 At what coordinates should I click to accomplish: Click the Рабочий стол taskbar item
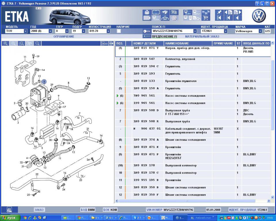(203, 218)
